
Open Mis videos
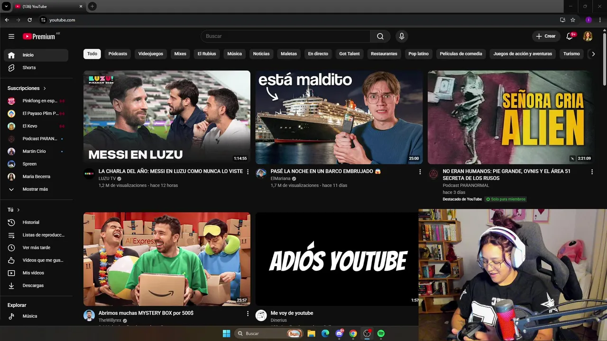click(36, 273)
